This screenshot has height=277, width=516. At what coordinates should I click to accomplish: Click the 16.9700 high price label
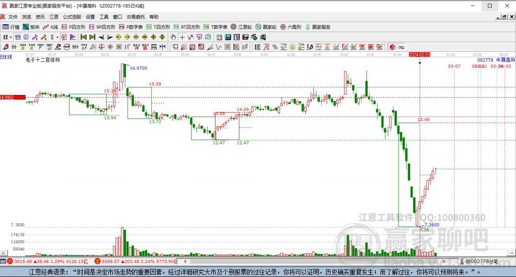coord(139,68)
